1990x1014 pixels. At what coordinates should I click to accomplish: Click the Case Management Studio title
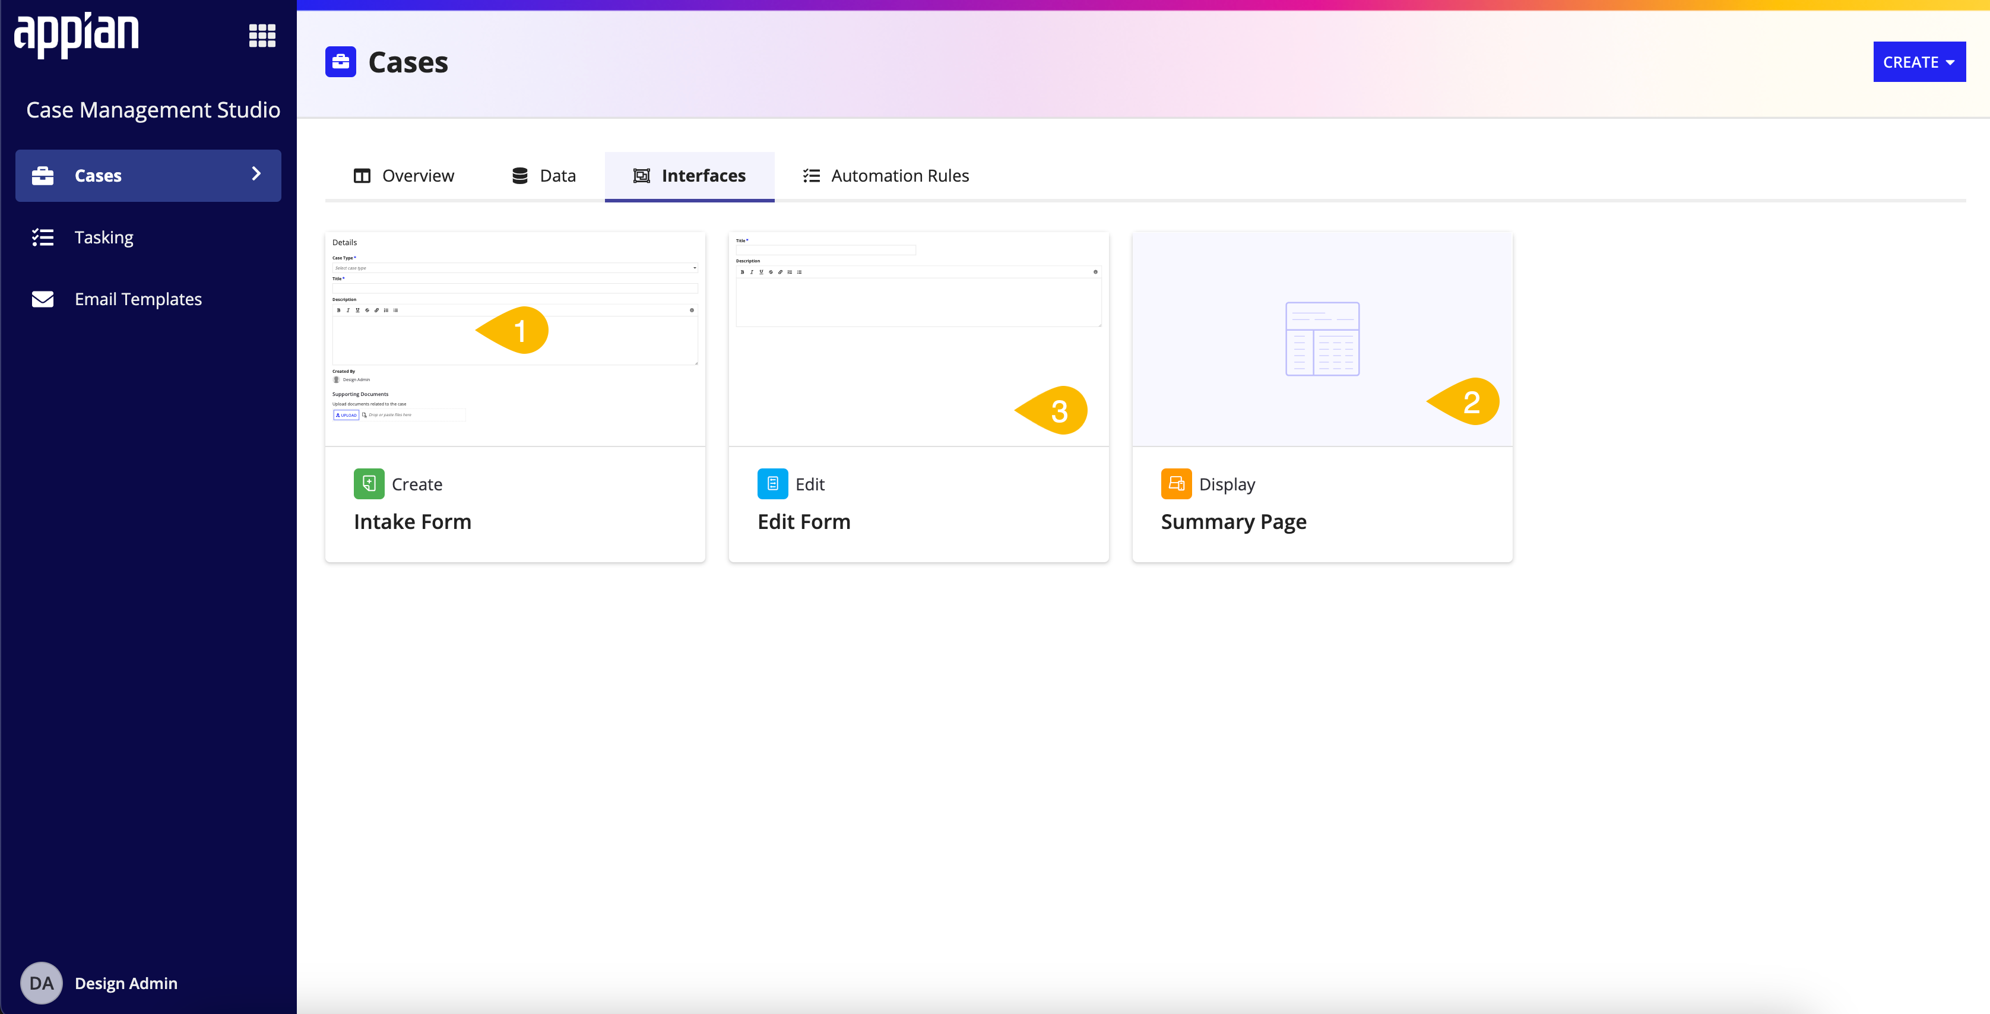[153, 110]
